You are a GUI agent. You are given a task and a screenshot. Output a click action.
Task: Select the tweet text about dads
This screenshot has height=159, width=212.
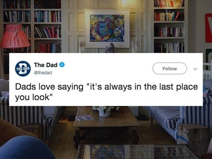pyautogui.click(x=106, y=92)
